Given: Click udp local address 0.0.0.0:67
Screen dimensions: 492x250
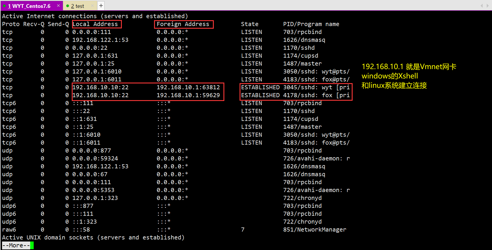Looking at the screenshot, I should (90, 174).
